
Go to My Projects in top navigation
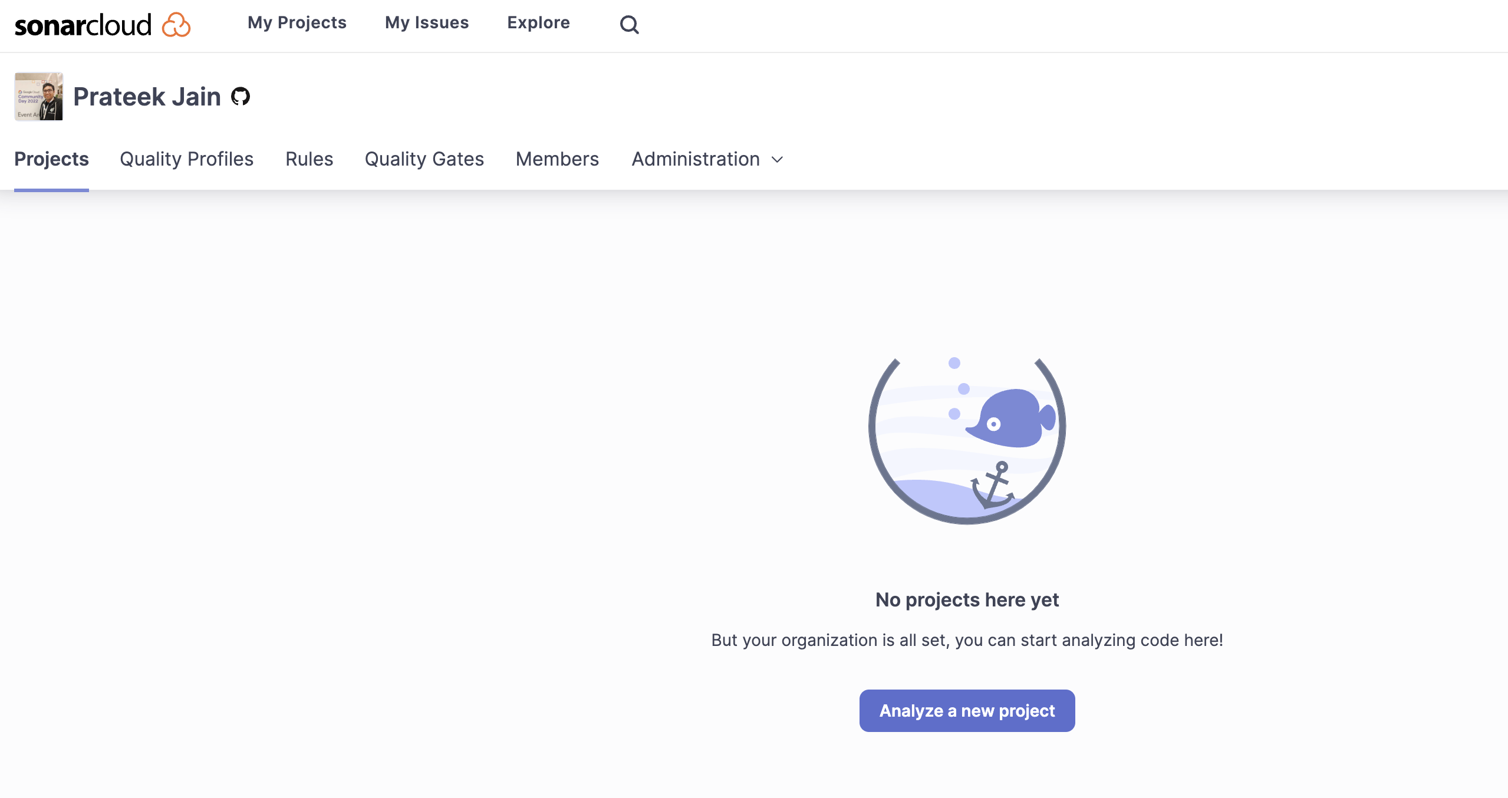click(297, 22)
